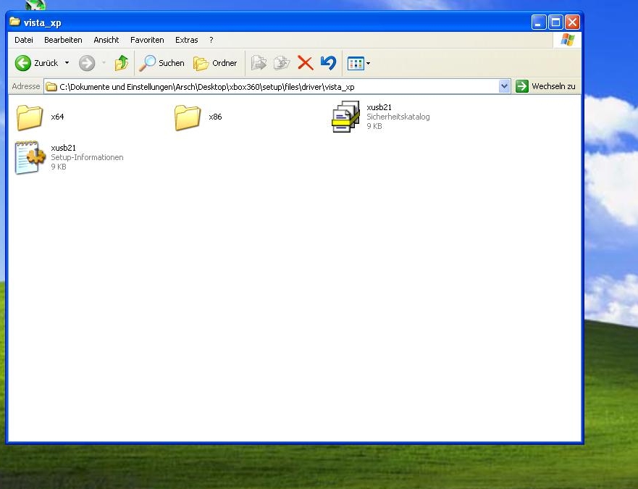Screen dimensions: 638x489
Task: Click the Wechseln zu go button
Action: point(545,86)
